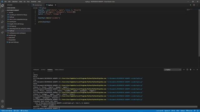Open thread.html in the explorer

pyautogui.click(x=12, y=40)
